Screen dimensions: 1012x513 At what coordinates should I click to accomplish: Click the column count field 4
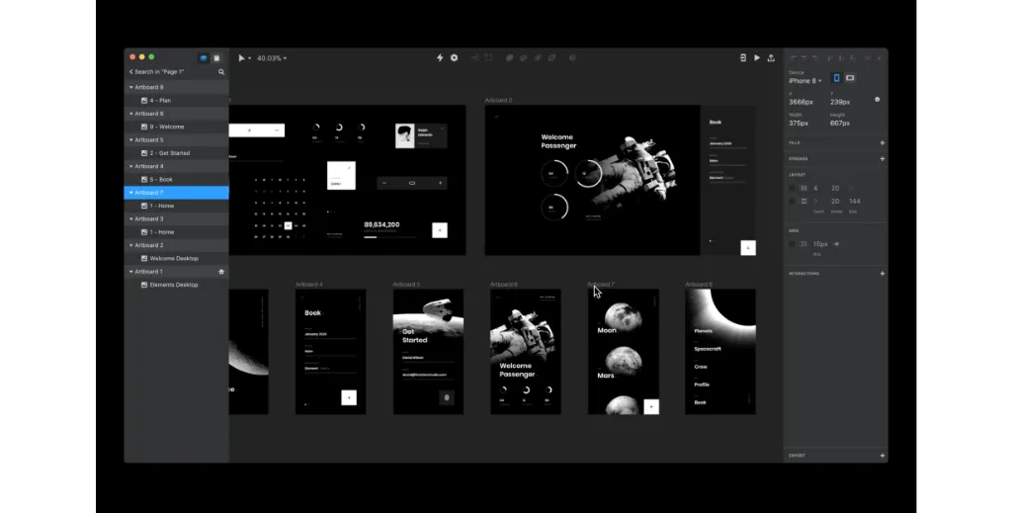[x=815, y=189]
